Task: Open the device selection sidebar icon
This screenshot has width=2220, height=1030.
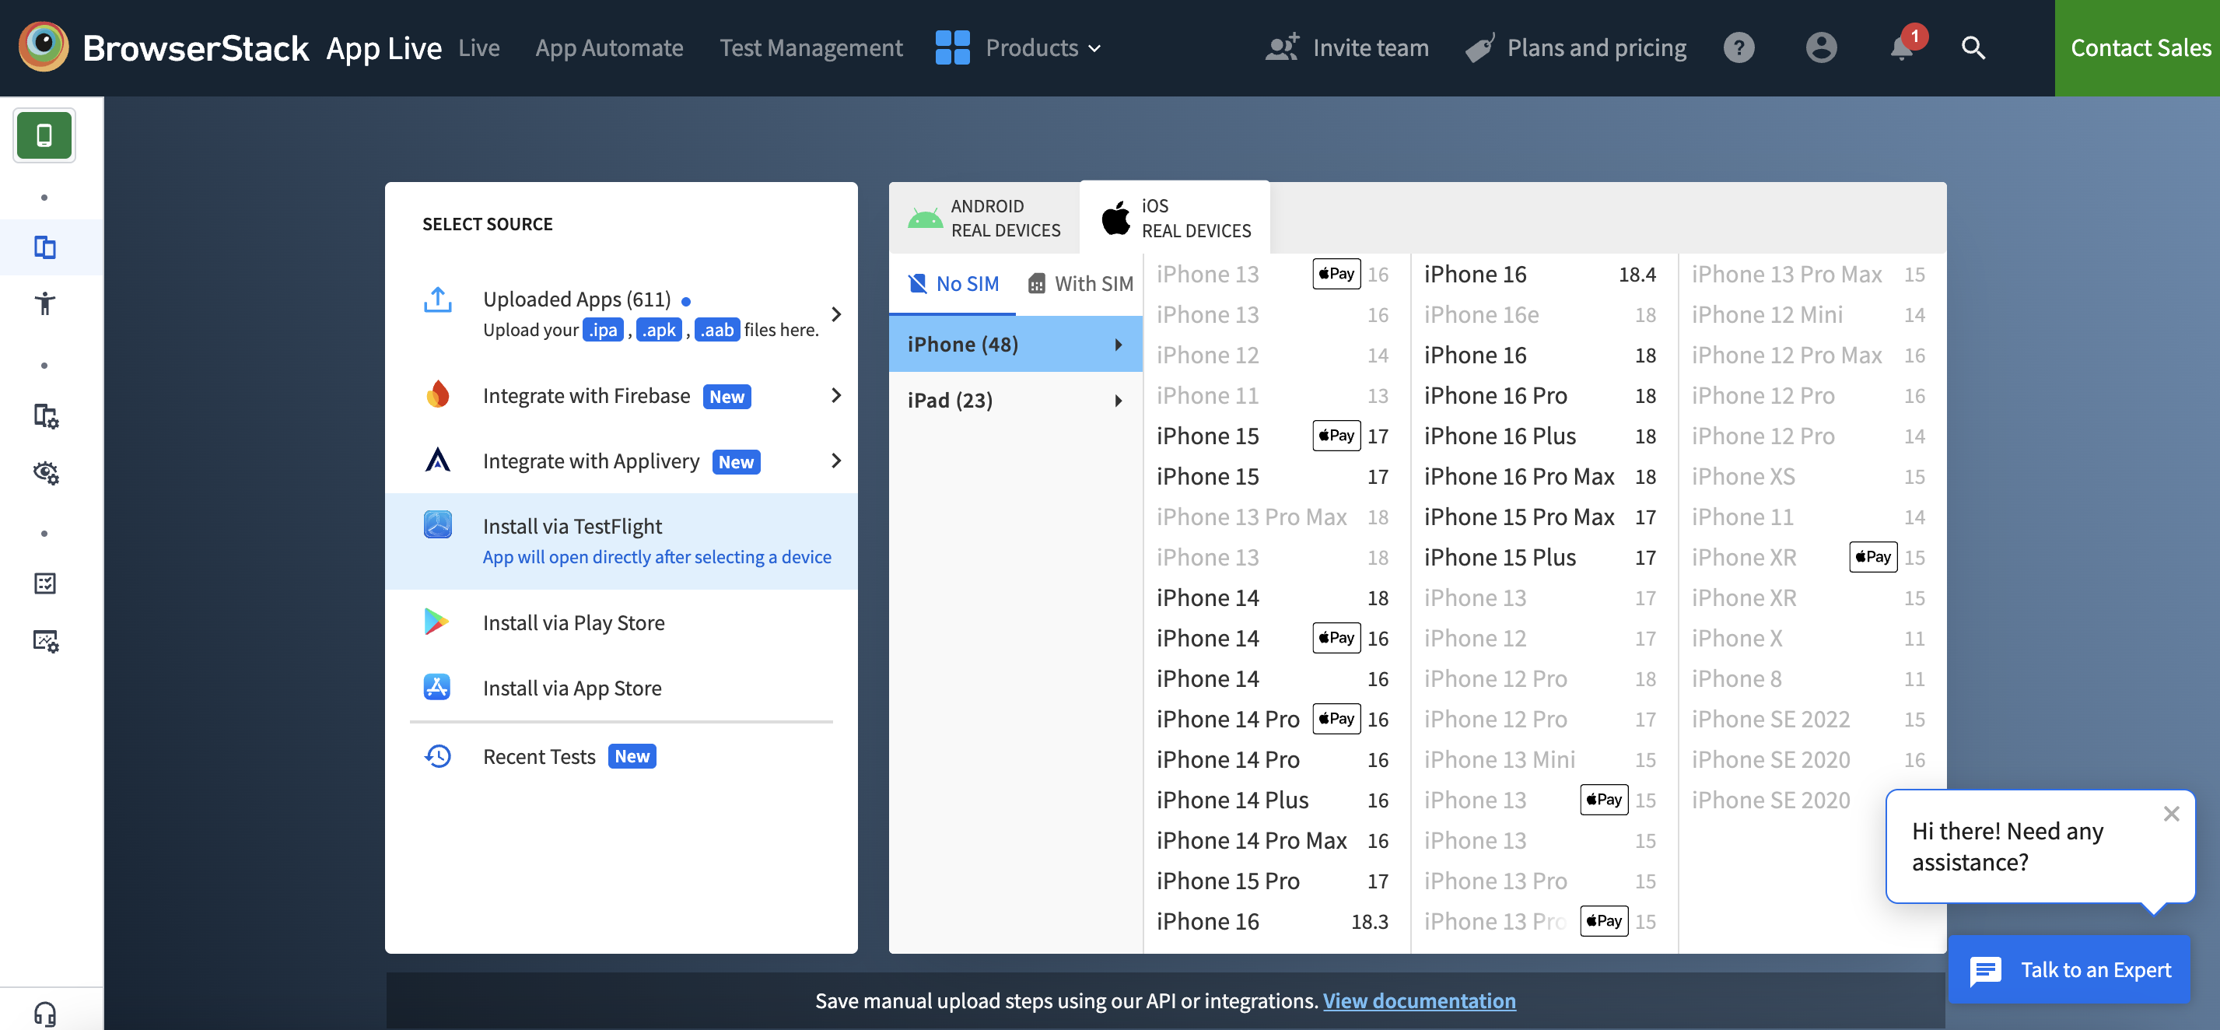Action: coord(45,247)
